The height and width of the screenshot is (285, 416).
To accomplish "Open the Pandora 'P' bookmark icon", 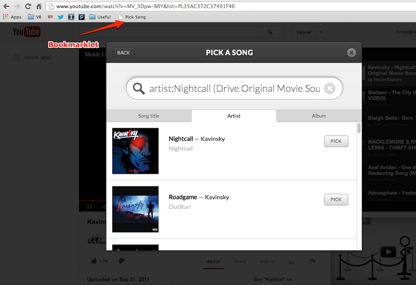I will click(x=82, y=17).
